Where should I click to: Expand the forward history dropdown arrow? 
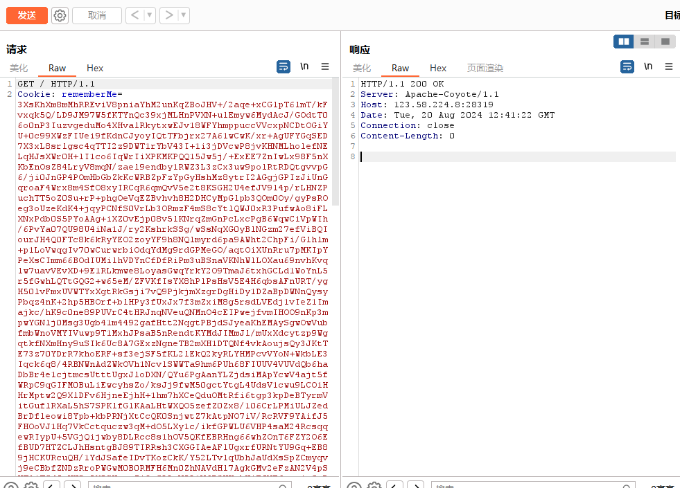click(x=184, y=15)
